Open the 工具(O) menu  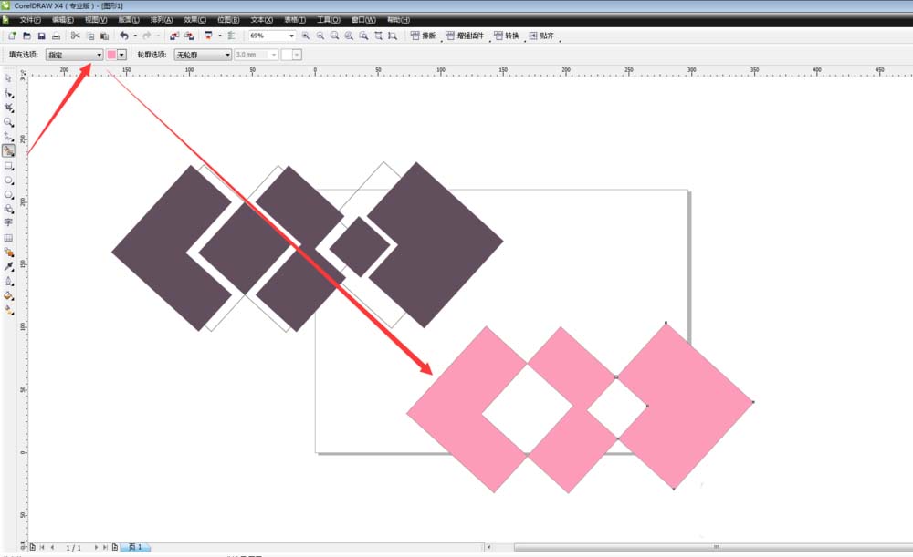(329, 20)
